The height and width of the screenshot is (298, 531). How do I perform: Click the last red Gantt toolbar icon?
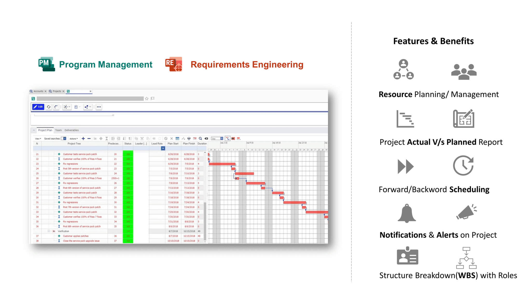coord(239,139)
